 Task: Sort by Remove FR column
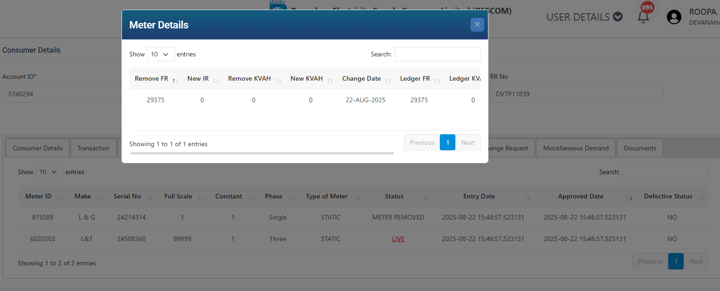pos(156,79)
